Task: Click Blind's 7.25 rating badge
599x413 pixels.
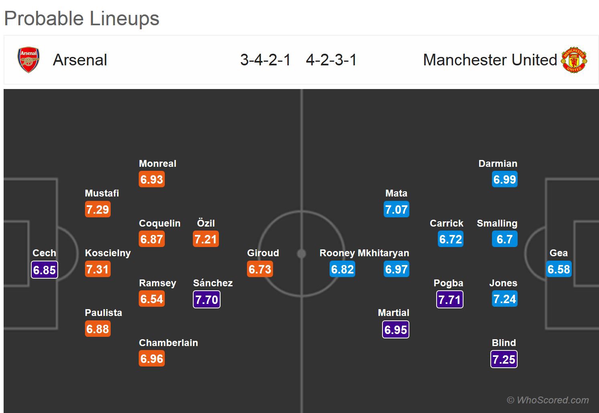Action: pos(504,359)
